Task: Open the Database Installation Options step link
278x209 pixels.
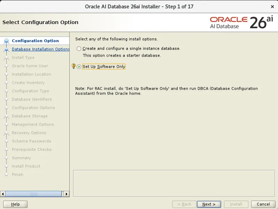Action: (x=41, y=49)
